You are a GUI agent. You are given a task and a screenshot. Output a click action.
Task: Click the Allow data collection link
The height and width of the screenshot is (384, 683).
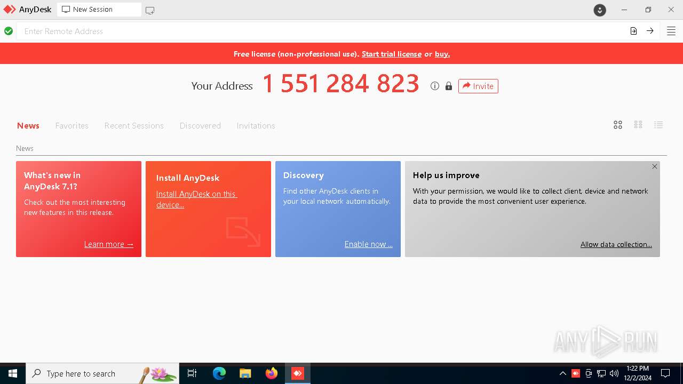click(x=616, y=244)
